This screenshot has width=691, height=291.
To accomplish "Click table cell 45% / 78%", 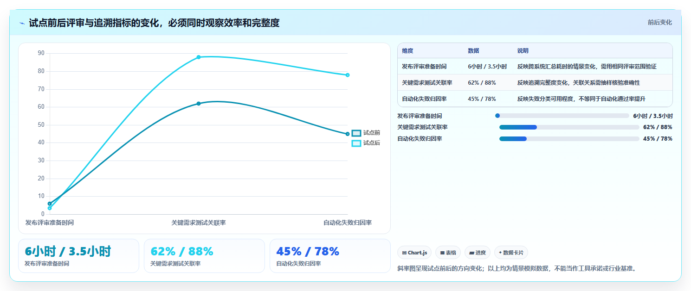I will 482,99.
